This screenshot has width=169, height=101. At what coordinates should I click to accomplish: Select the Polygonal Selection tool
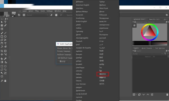tap(2, 70)
